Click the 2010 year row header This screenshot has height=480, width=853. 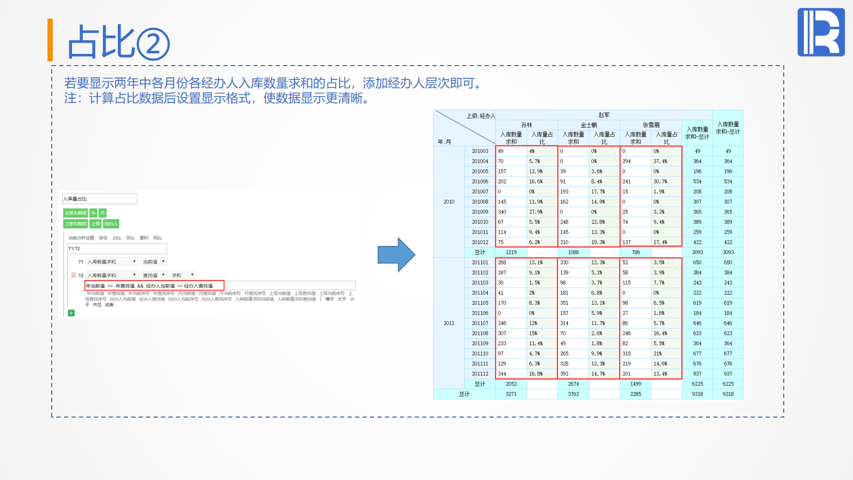pos(449,202)
